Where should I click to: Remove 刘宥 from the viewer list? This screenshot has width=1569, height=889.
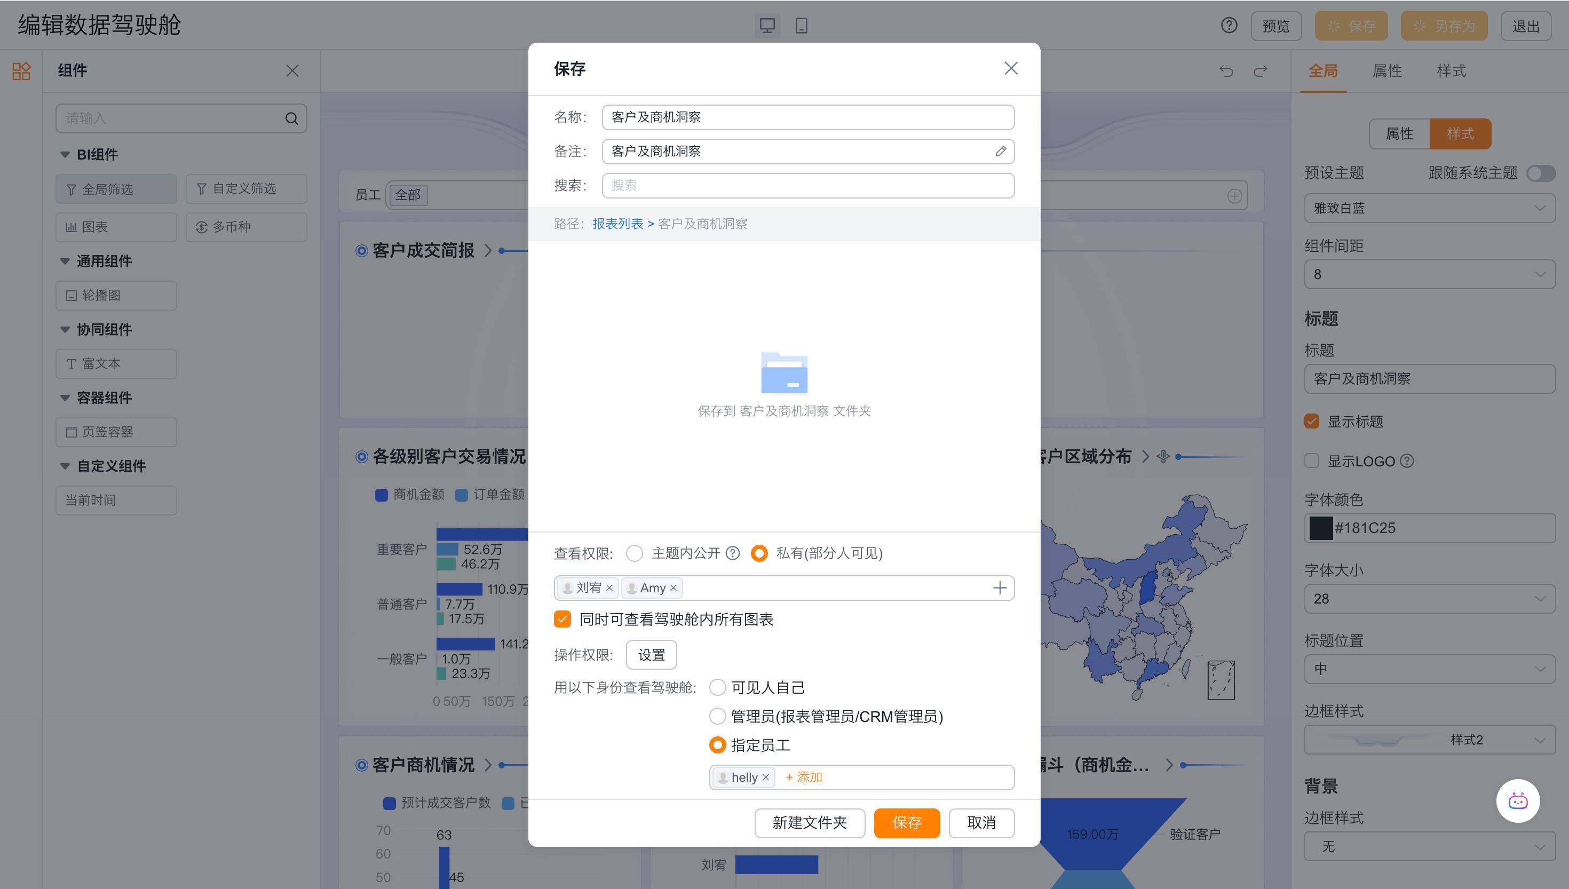click(x=609, y=588)
